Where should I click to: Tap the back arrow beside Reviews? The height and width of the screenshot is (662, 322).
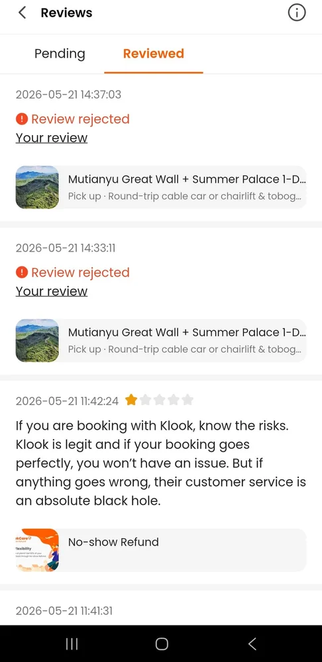point(22,13)
